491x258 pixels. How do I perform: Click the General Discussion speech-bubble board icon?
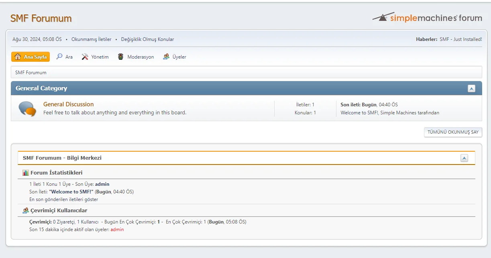point(27,108)
